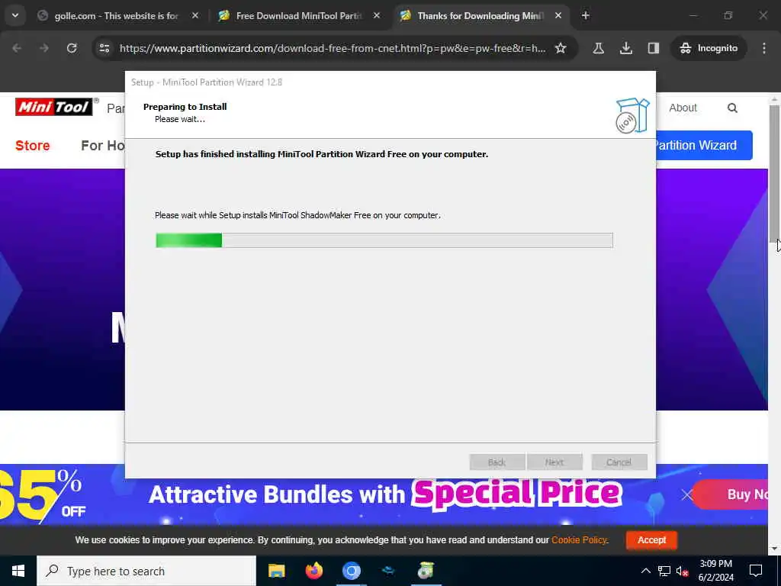Close the golle.com tab
This screenshot has width=781, height=586.
click(x=195, y=16)
